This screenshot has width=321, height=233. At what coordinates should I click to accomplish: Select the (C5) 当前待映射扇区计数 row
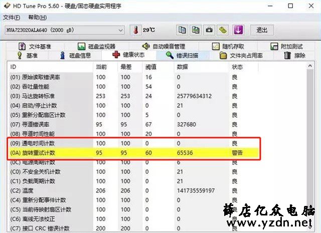point(133,209)
